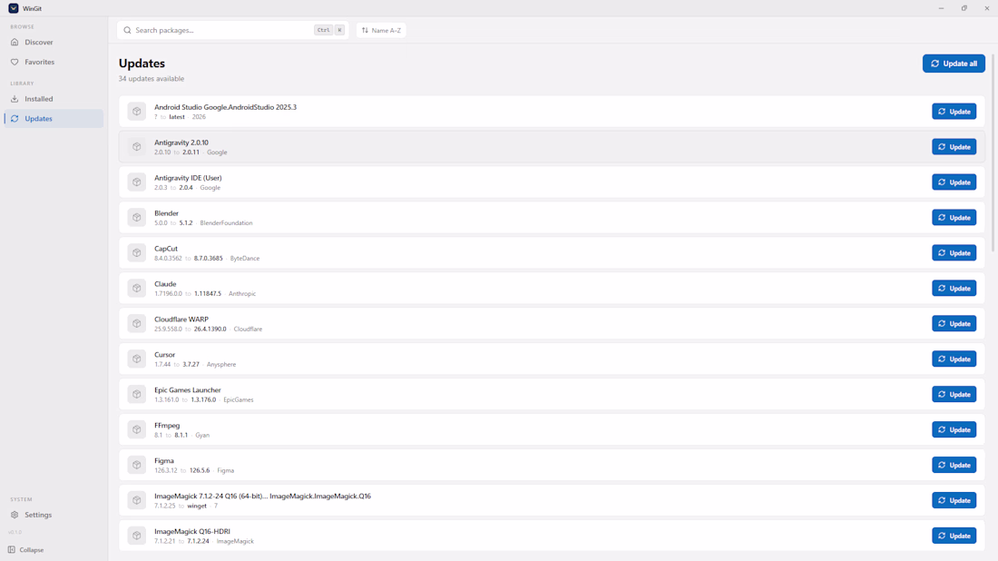Click Figma package icon
This screenshot has width=998, height=561.
(137, 465)
